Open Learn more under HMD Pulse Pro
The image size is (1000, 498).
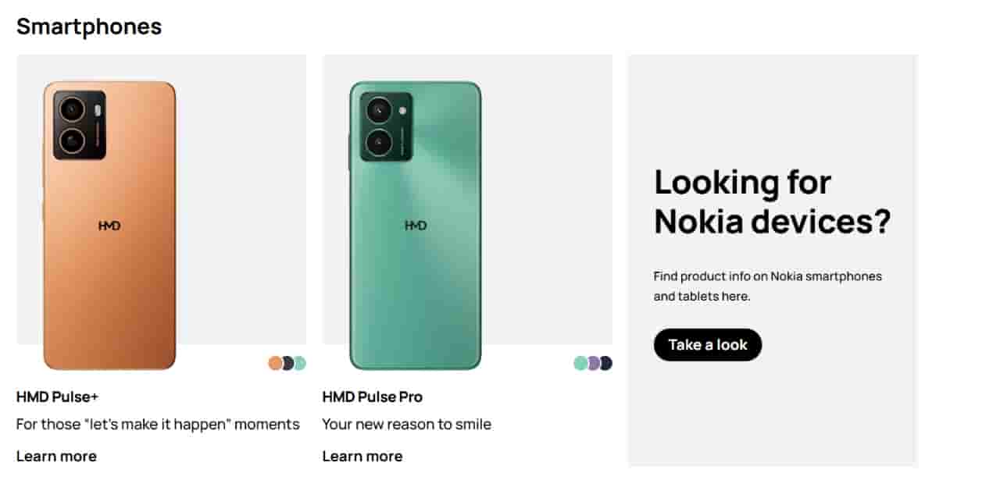(362, 457)
